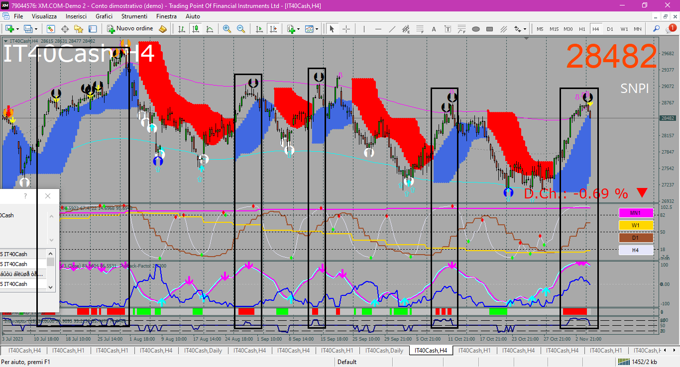The image size is (680, 367).
Task: Click the yellow W1 legend label
Action: pos(635,225)
